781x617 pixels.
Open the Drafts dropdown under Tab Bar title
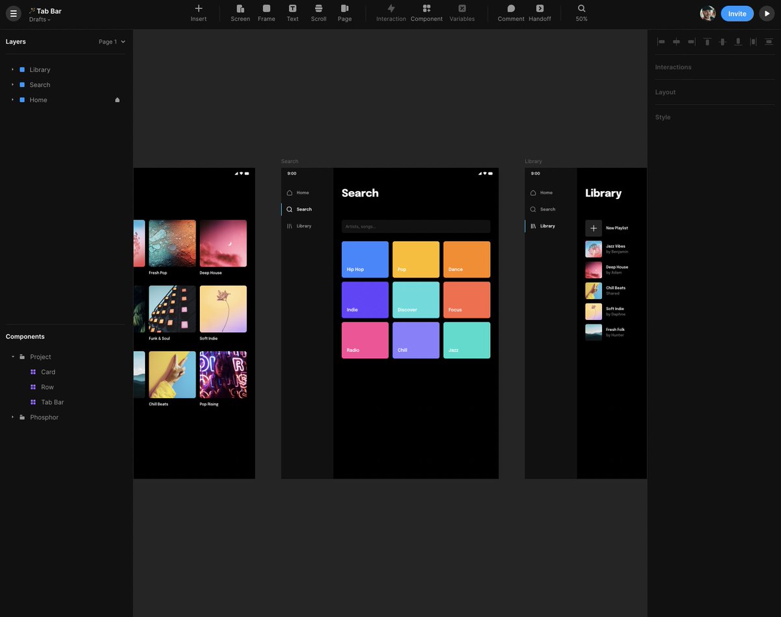[x=40, y=19]
